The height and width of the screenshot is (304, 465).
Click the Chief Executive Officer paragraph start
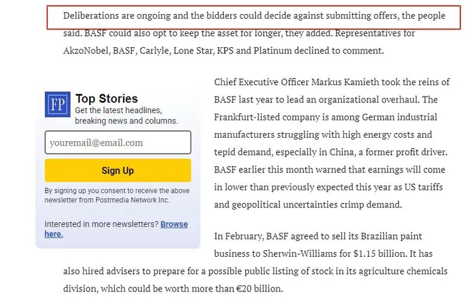pos(261,82)
